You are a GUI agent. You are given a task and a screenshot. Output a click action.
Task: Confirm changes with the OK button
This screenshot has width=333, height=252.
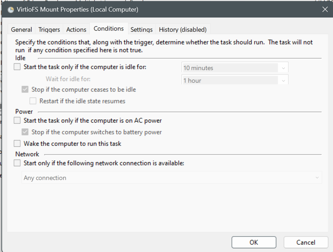pyautogui.click(x=254, y=242)
